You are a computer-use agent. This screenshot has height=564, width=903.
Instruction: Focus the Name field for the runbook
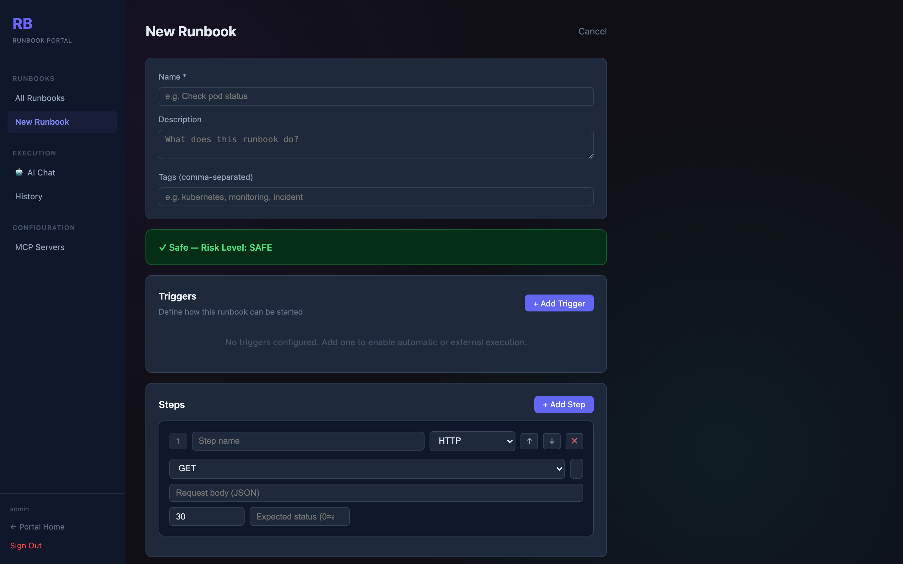(375, 96)
